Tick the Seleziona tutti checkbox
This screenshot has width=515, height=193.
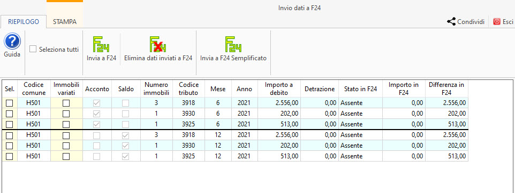[33, 50]
